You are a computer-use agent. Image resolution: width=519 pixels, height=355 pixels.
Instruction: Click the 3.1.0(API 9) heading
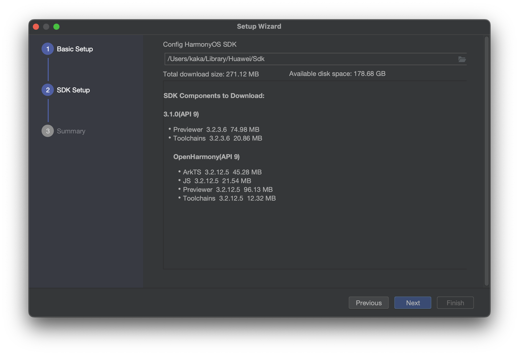pyautogui.click(x=181, y=114)
